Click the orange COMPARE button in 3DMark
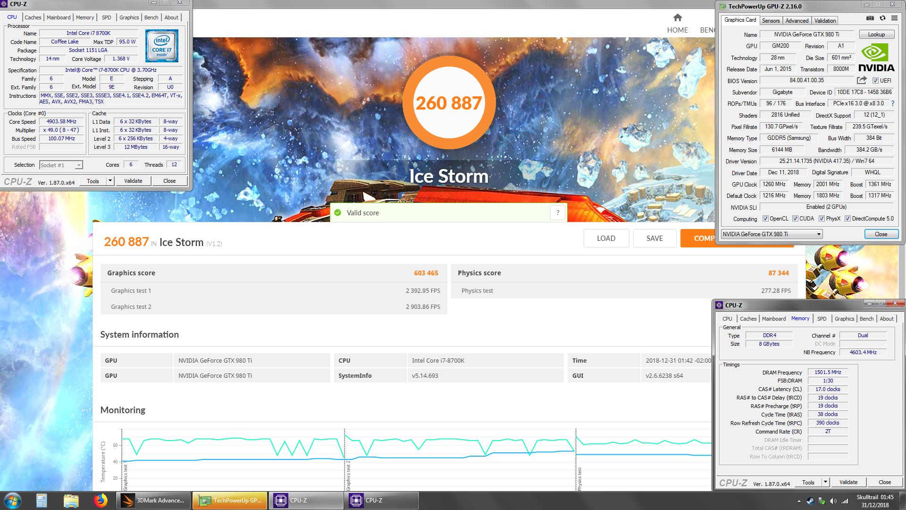 [698, 238]
